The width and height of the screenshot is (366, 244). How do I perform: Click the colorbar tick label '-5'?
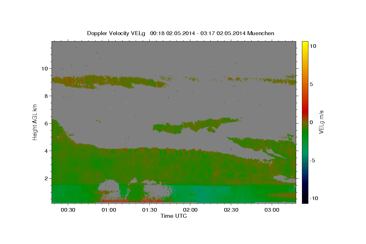click(313, 160)
